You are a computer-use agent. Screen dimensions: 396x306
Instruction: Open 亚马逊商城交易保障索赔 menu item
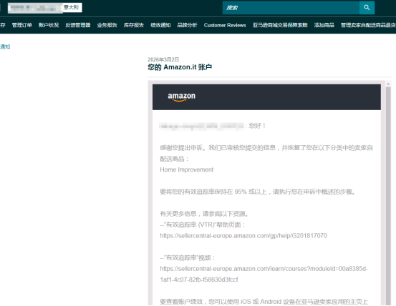click(280, 25)
